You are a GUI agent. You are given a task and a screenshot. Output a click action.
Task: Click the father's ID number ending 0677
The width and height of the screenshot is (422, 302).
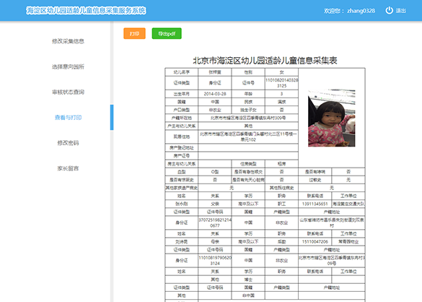[x=215, y=223]
